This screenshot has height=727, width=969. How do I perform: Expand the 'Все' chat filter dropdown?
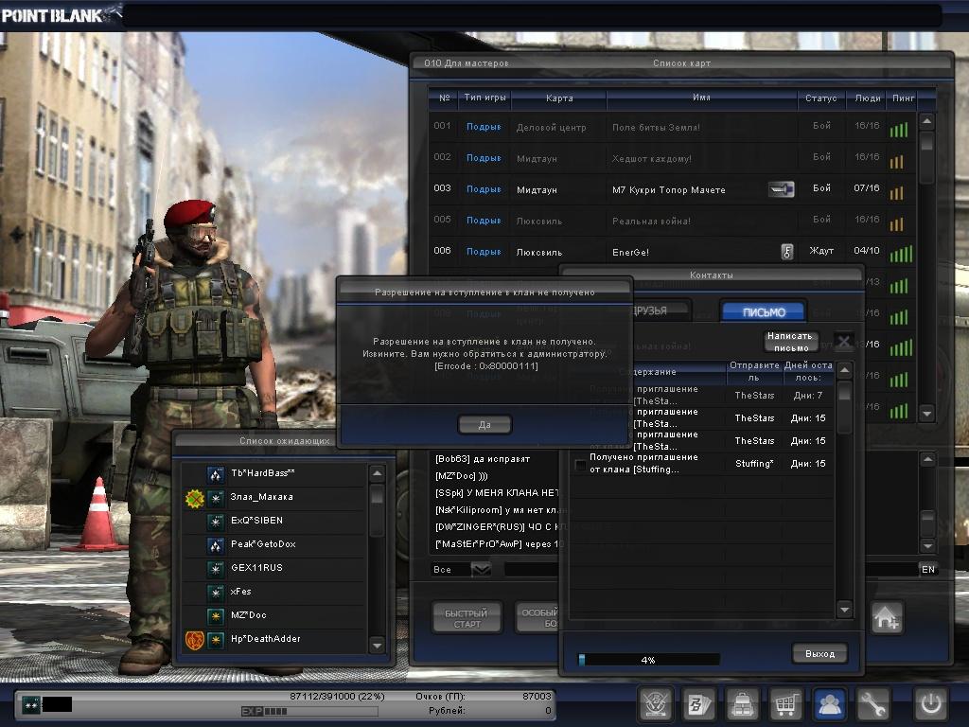pyautogui.click(x=481, y=569)
